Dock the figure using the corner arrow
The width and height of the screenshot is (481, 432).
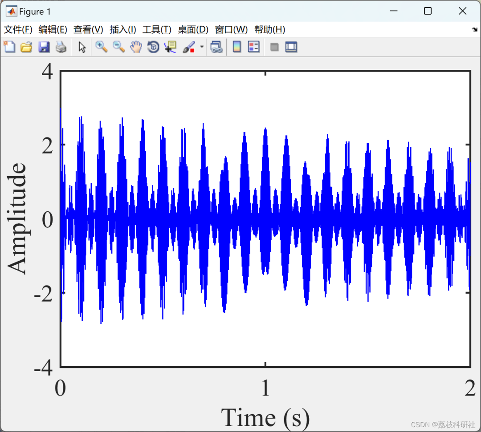click(475, 29)
